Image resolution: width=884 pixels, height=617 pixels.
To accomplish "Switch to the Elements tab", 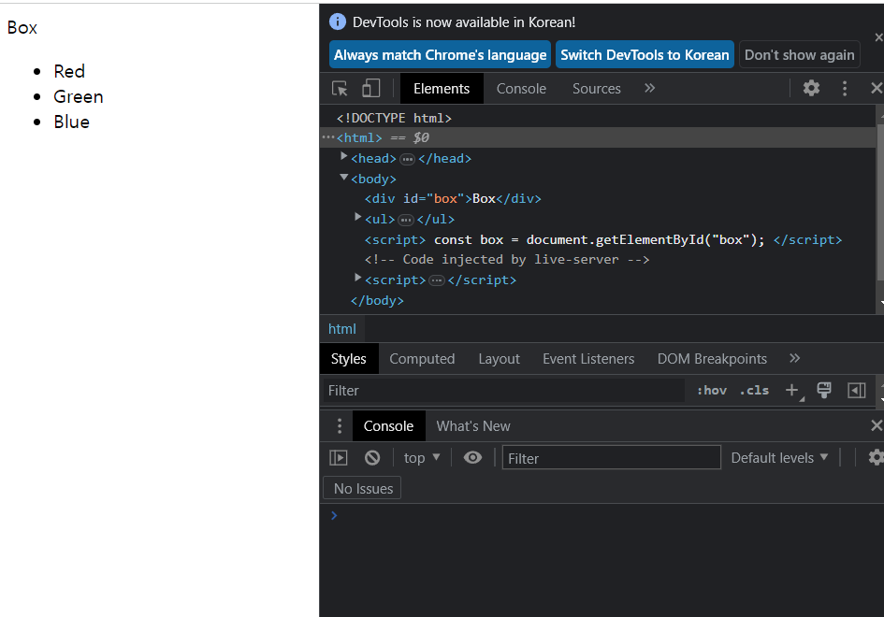I will pos(442,89).
